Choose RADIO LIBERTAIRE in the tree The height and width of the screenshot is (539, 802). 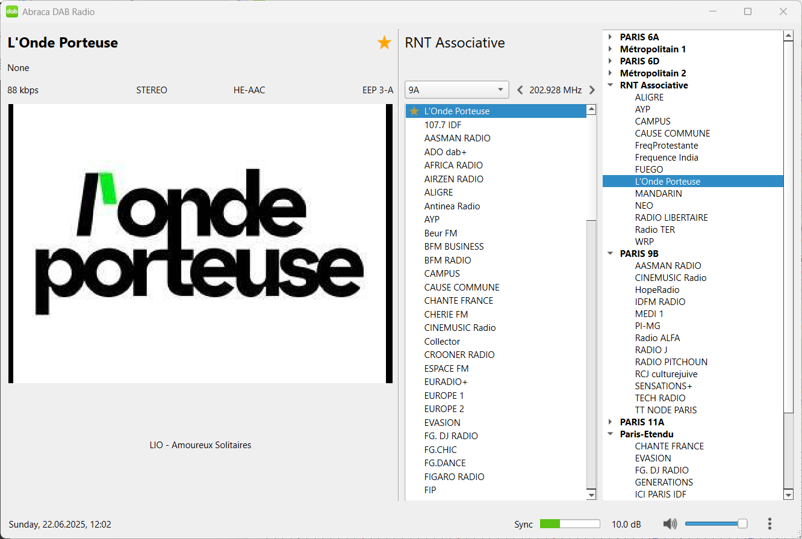pos(671,218)
